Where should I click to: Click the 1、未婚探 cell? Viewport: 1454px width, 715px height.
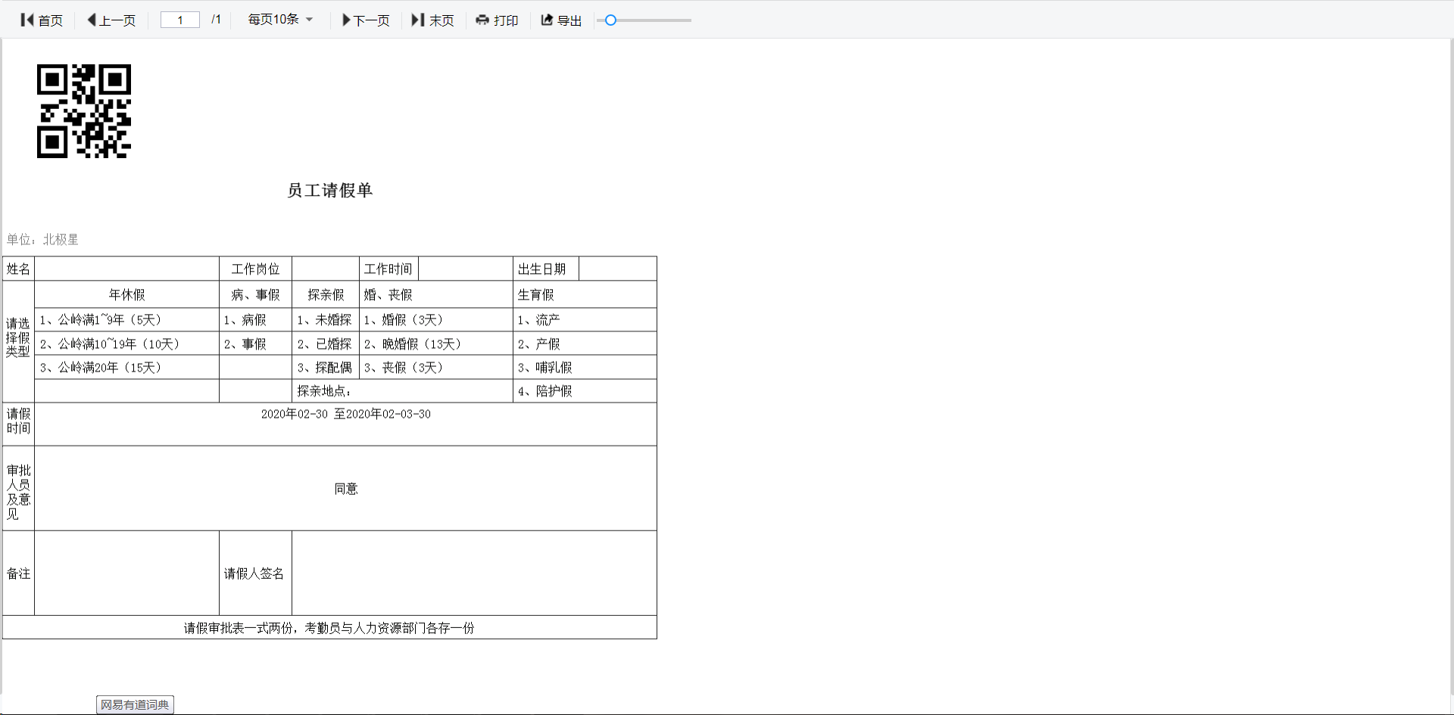(x=326, y=320)
